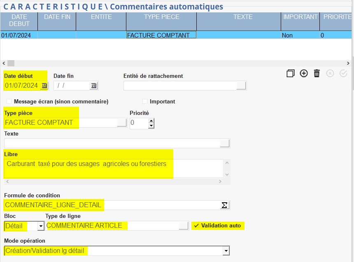This screenshot has width=354, height=262.
Task: Sort by TYPE PIECE column header
Action: pos(161,17)
